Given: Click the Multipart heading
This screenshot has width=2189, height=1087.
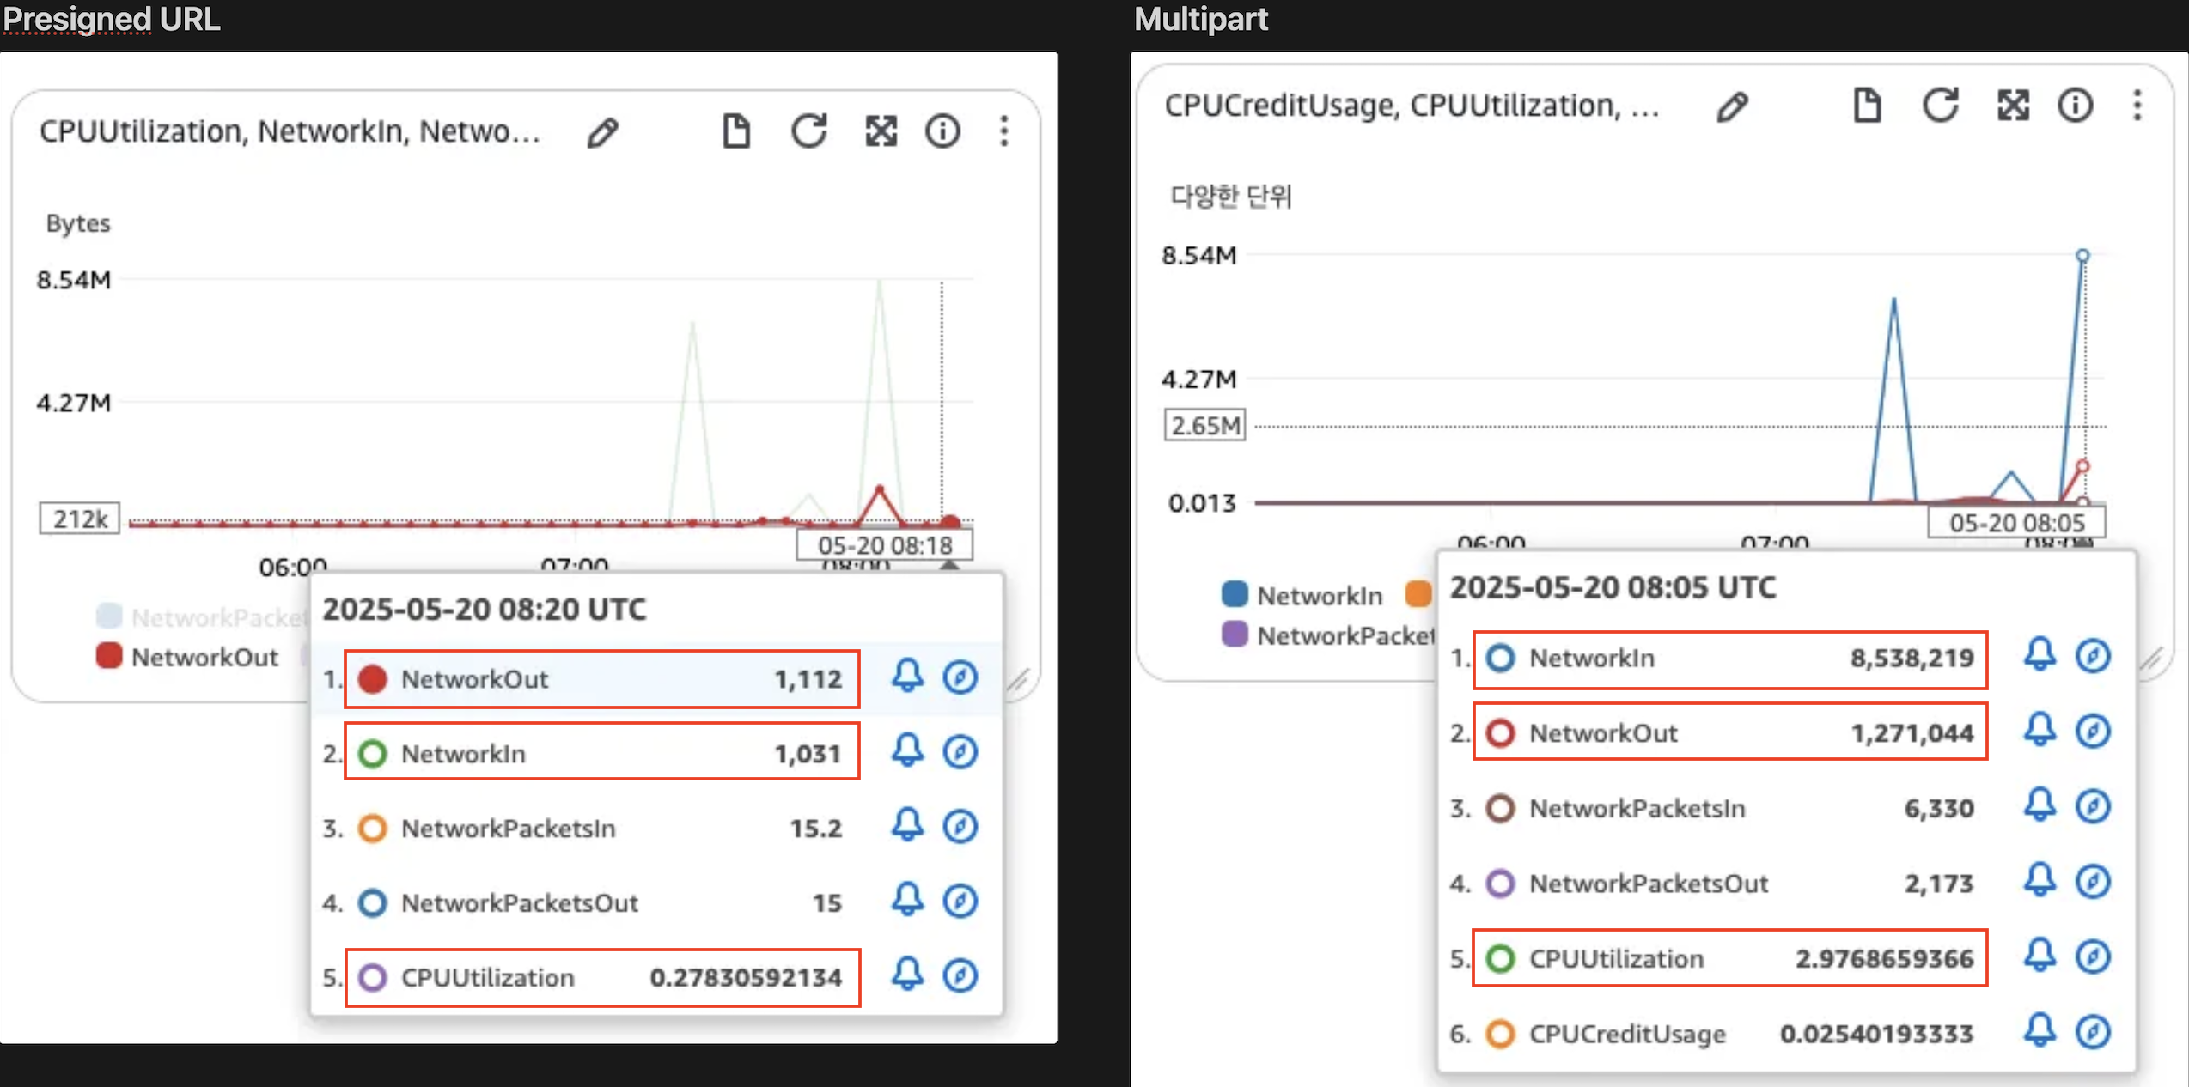Looking at the screenshot, I should click(x=1201, y=19).
